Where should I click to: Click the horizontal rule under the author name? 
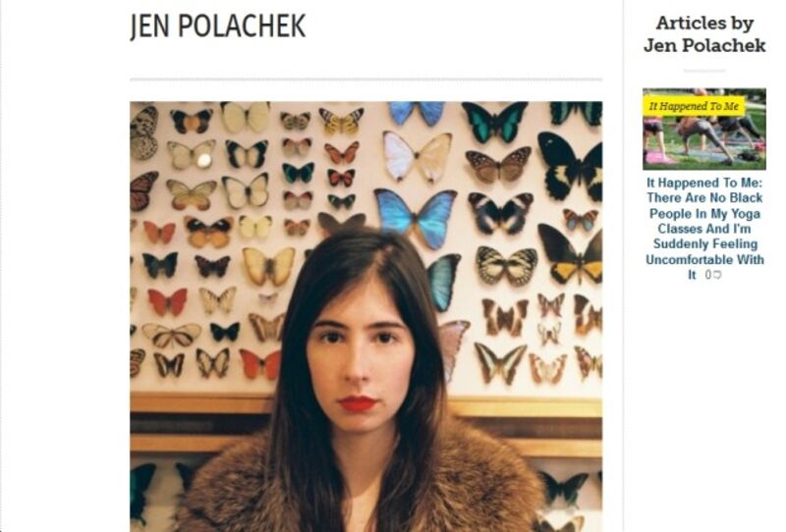tap(365, 80)
